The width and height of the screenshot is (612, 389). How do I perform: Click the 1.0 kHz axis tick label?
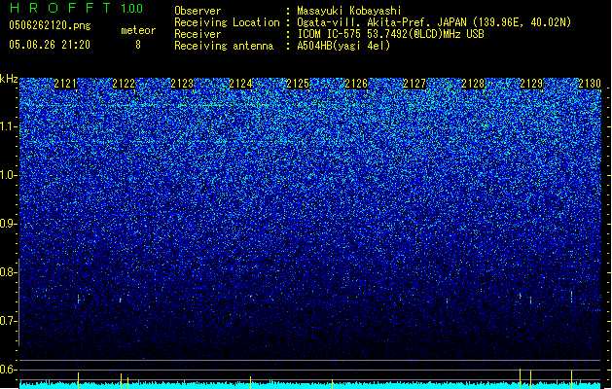[x=8, y=175]
